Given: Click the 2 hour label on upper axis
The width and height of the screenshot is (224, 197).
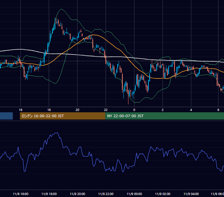Looking at the screenshot, I should tap(163, 110).
